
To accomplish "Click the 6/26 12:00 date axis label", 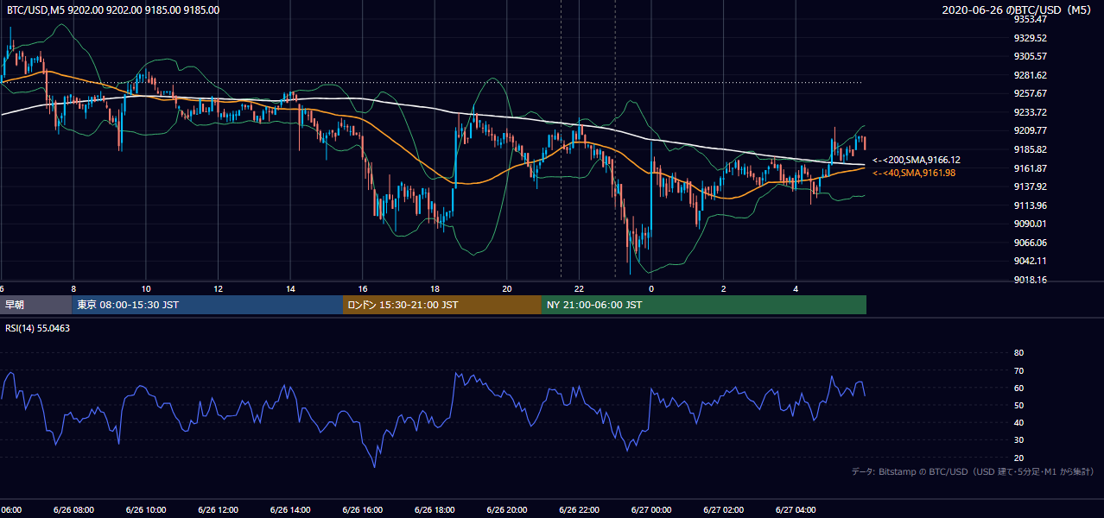I will 218,510.
